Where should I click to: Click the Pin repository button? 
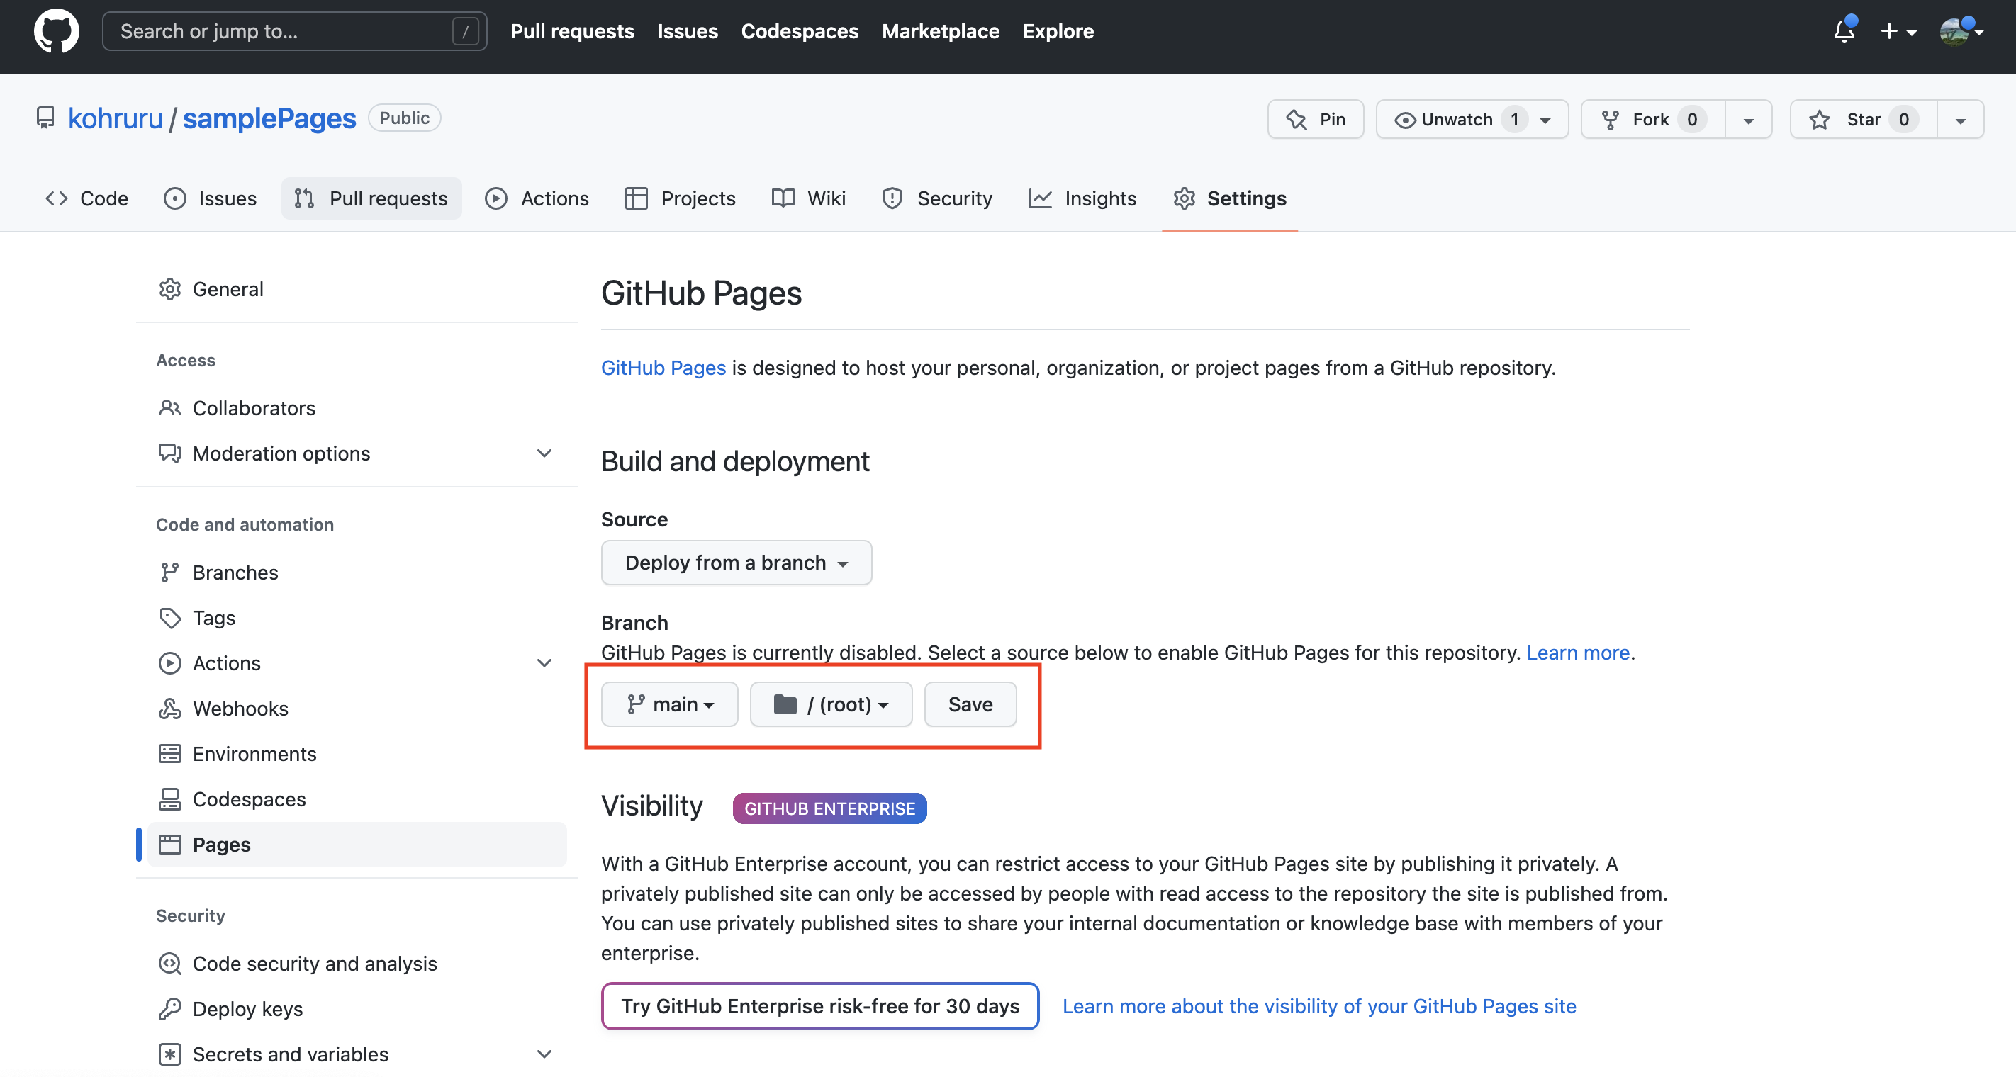tap(1316, 119)
